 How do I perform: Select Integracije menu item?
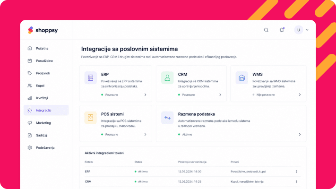pos(46,111)
